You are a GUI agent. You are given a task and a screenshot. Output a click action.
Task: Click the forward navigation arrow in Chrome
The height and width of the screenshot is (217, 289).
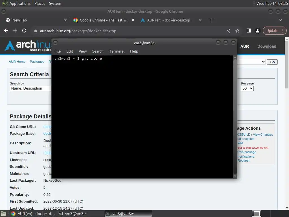(15, 31)
